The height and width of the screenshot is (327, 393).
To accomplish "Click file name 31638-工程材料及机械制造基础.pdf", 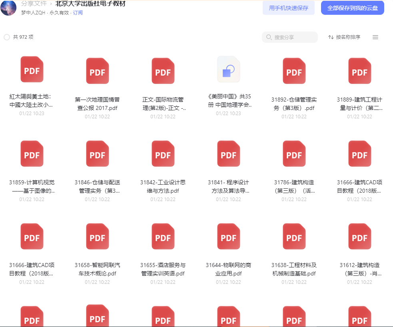I will [x=294, y=269].
